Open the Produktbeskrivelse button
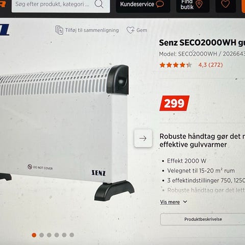 coord(203,219)
